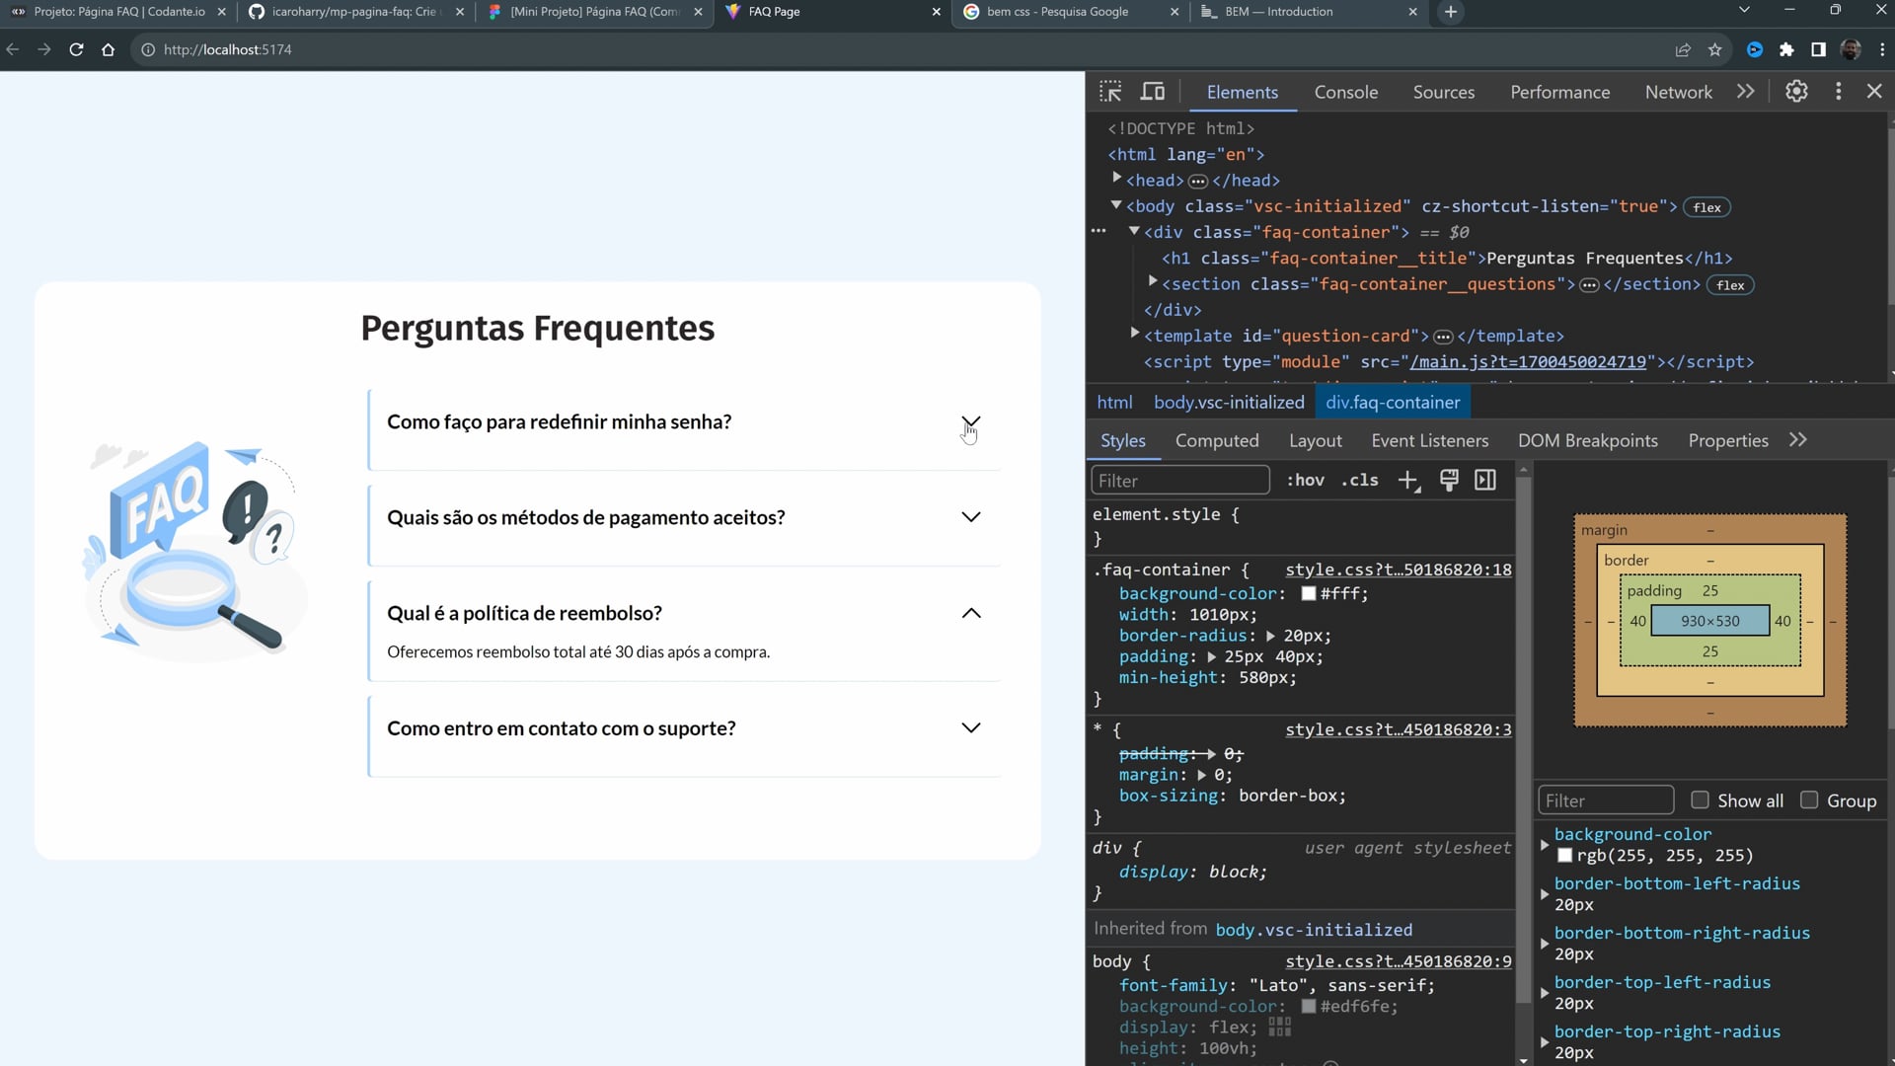Open the main.js script link

click(x=1528, y=362)
